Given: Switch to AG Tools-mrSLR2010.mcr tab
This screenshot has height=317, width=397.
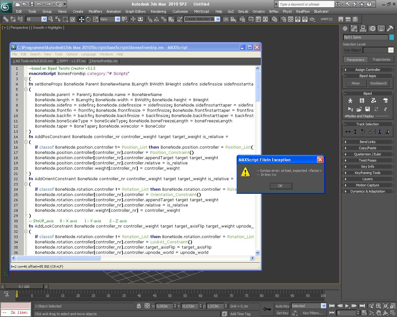Looking at the screenshot, I should [33, 61].
